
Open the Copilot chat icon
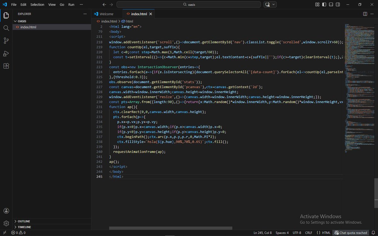pos(268,4)
